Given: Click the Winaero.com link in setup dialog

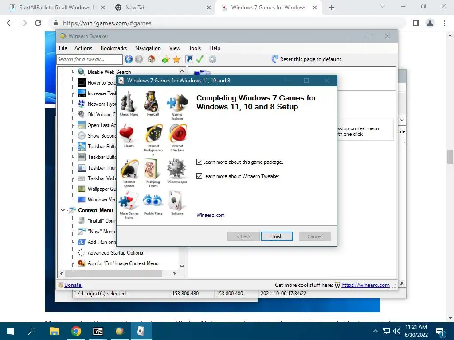Looking at the screenshot, I should 211,215.
